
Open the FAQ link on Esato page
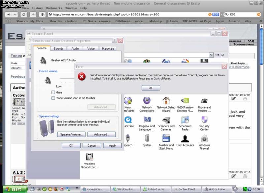250,41
